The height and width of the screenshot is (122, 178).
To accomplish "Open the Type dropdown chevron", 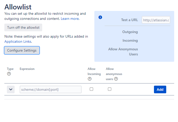I will 11,89.
